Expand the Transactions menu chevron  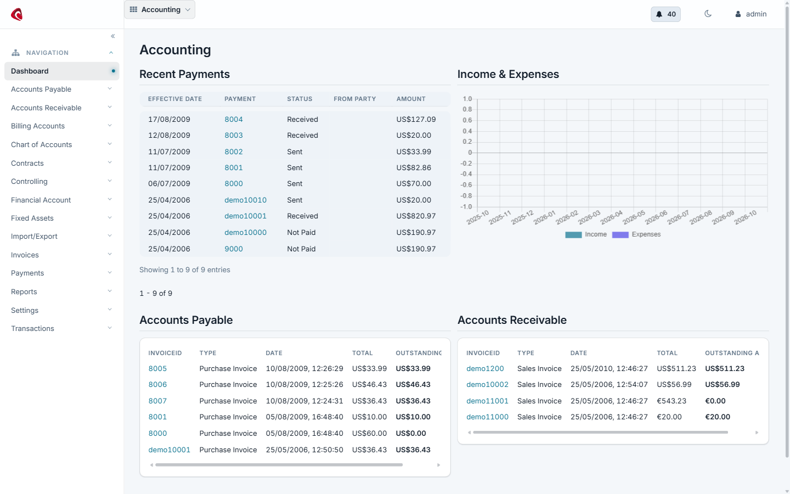point(110,328)
